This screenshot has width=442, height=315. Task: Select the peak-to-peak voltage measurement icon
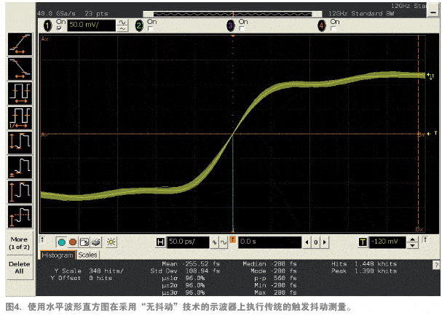point(19,143)
